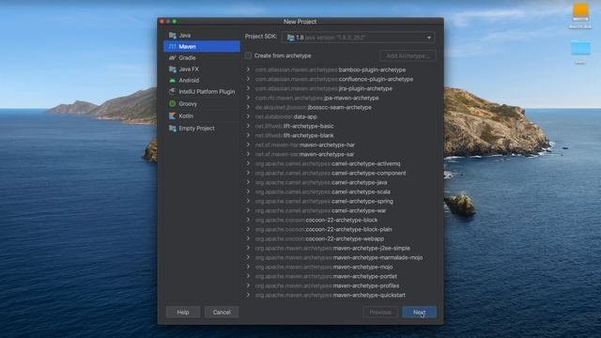The image size is (601, 338).
Task: Select maven-archetype-marmalade-mojo row
Action: coord(340,257)
